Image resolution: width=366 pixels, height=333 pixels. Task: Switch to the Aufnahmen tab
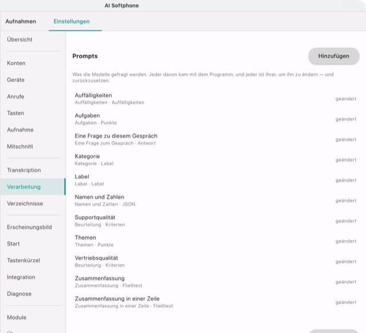coord(21,21)
